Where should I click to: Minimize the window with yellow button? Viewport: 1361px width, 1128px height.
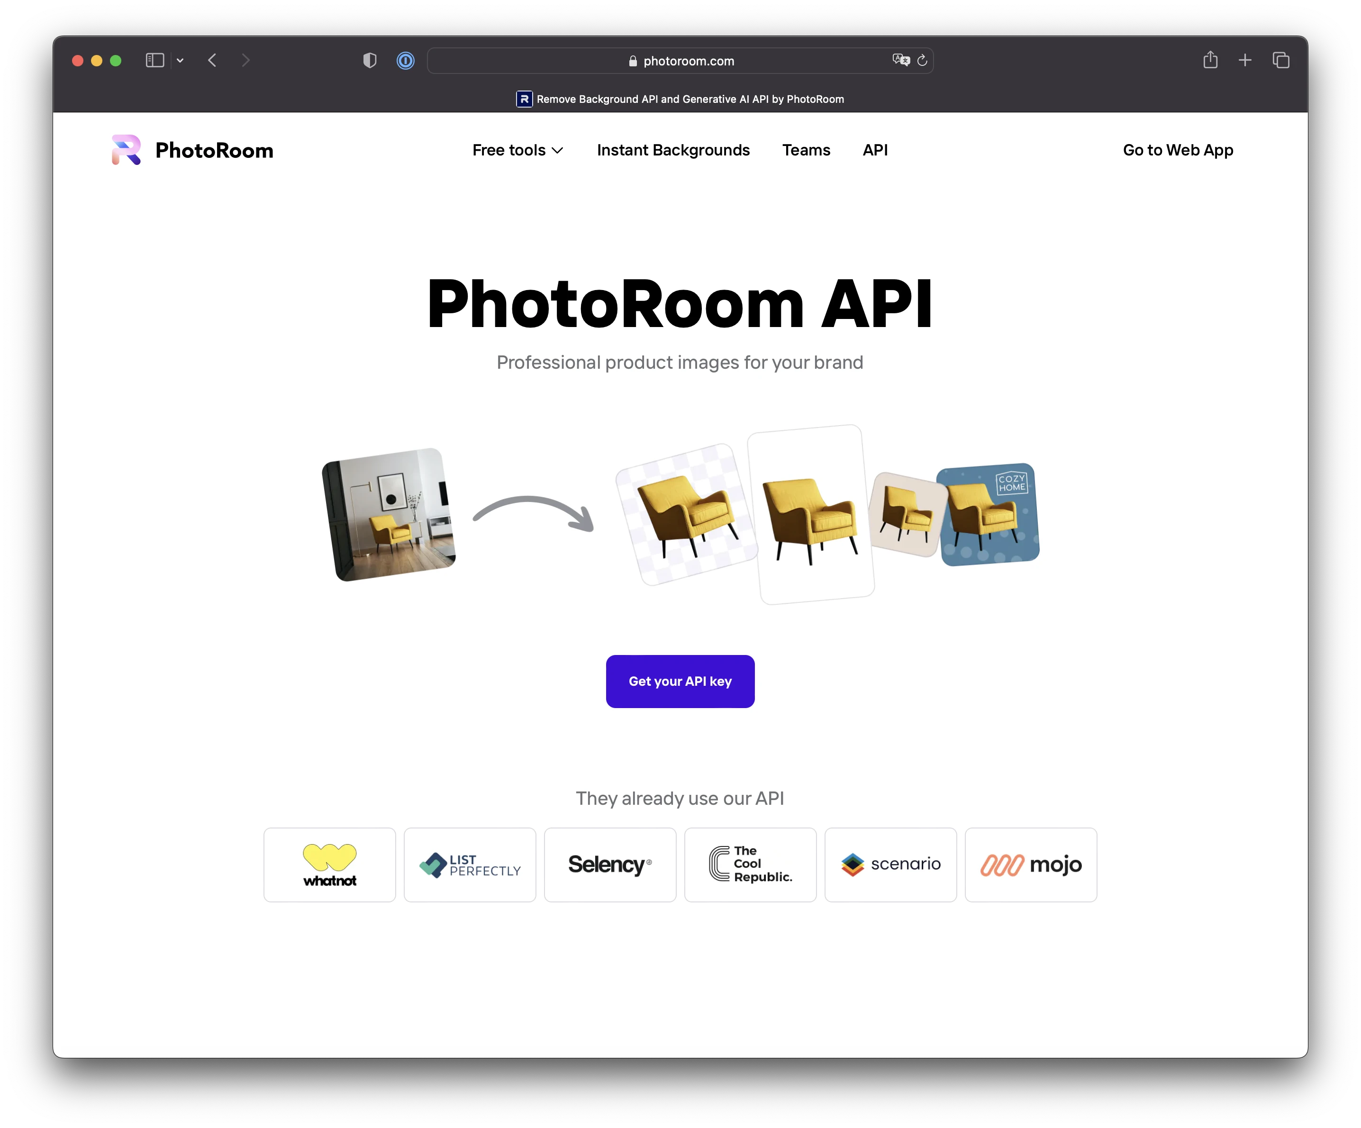pos(97,60)
